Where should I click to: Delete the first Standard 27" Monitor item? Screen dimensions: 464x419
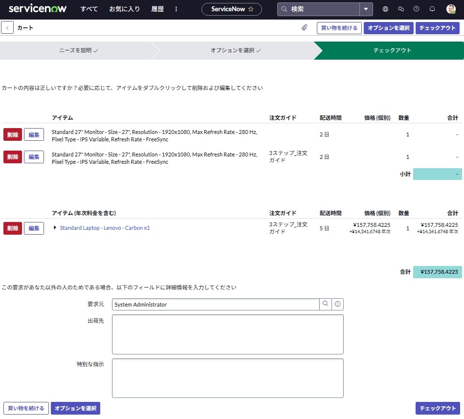pos(13,134)
